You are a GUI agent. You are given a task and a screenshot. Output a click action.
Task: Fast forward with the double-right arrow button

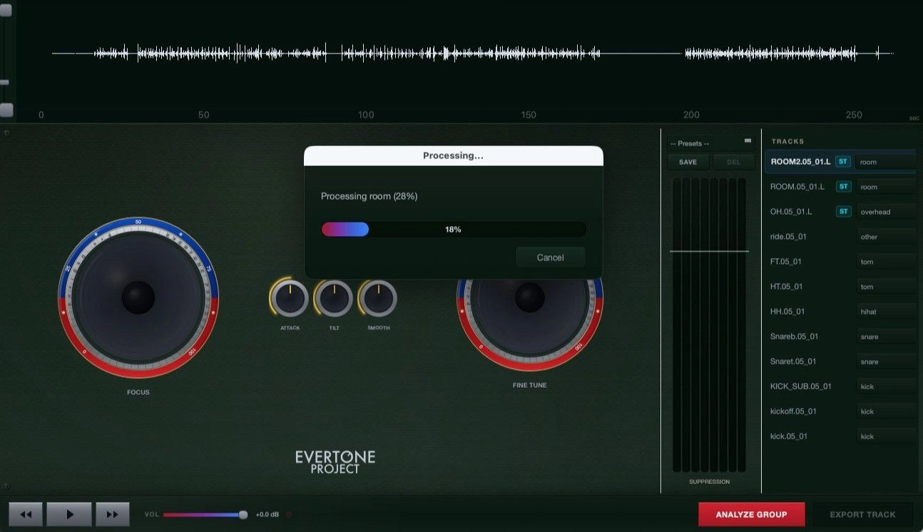(112, 514)
